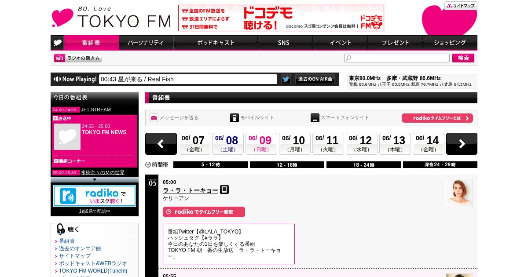Click the Now Playing song title field
Image resolution: width=528 pixels, height=277 pixels.
188,79
